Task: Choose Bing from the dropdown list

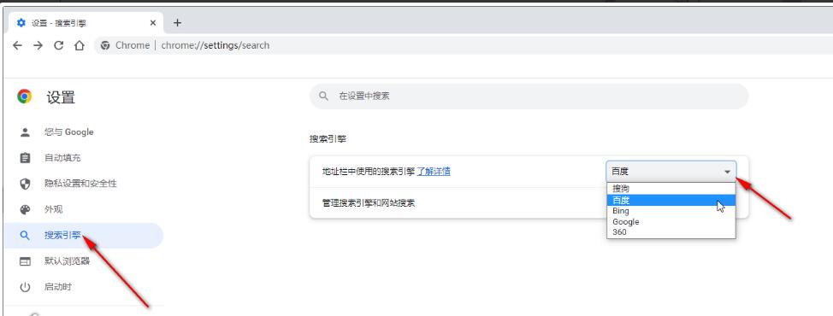Action: tap(671, 211)
